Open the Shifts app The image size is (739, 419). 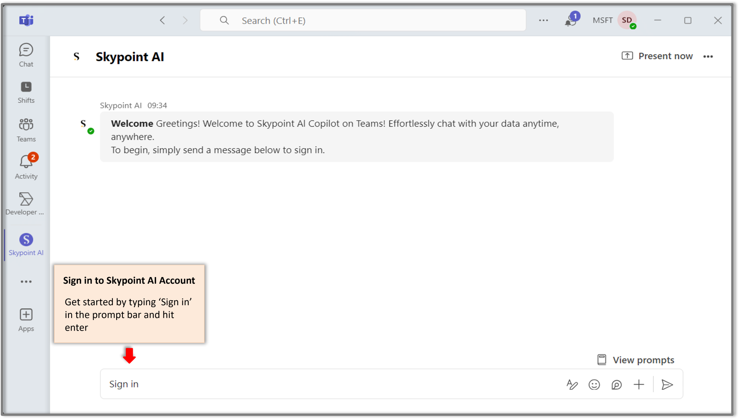pyautogui.click(x=26, y=92)
